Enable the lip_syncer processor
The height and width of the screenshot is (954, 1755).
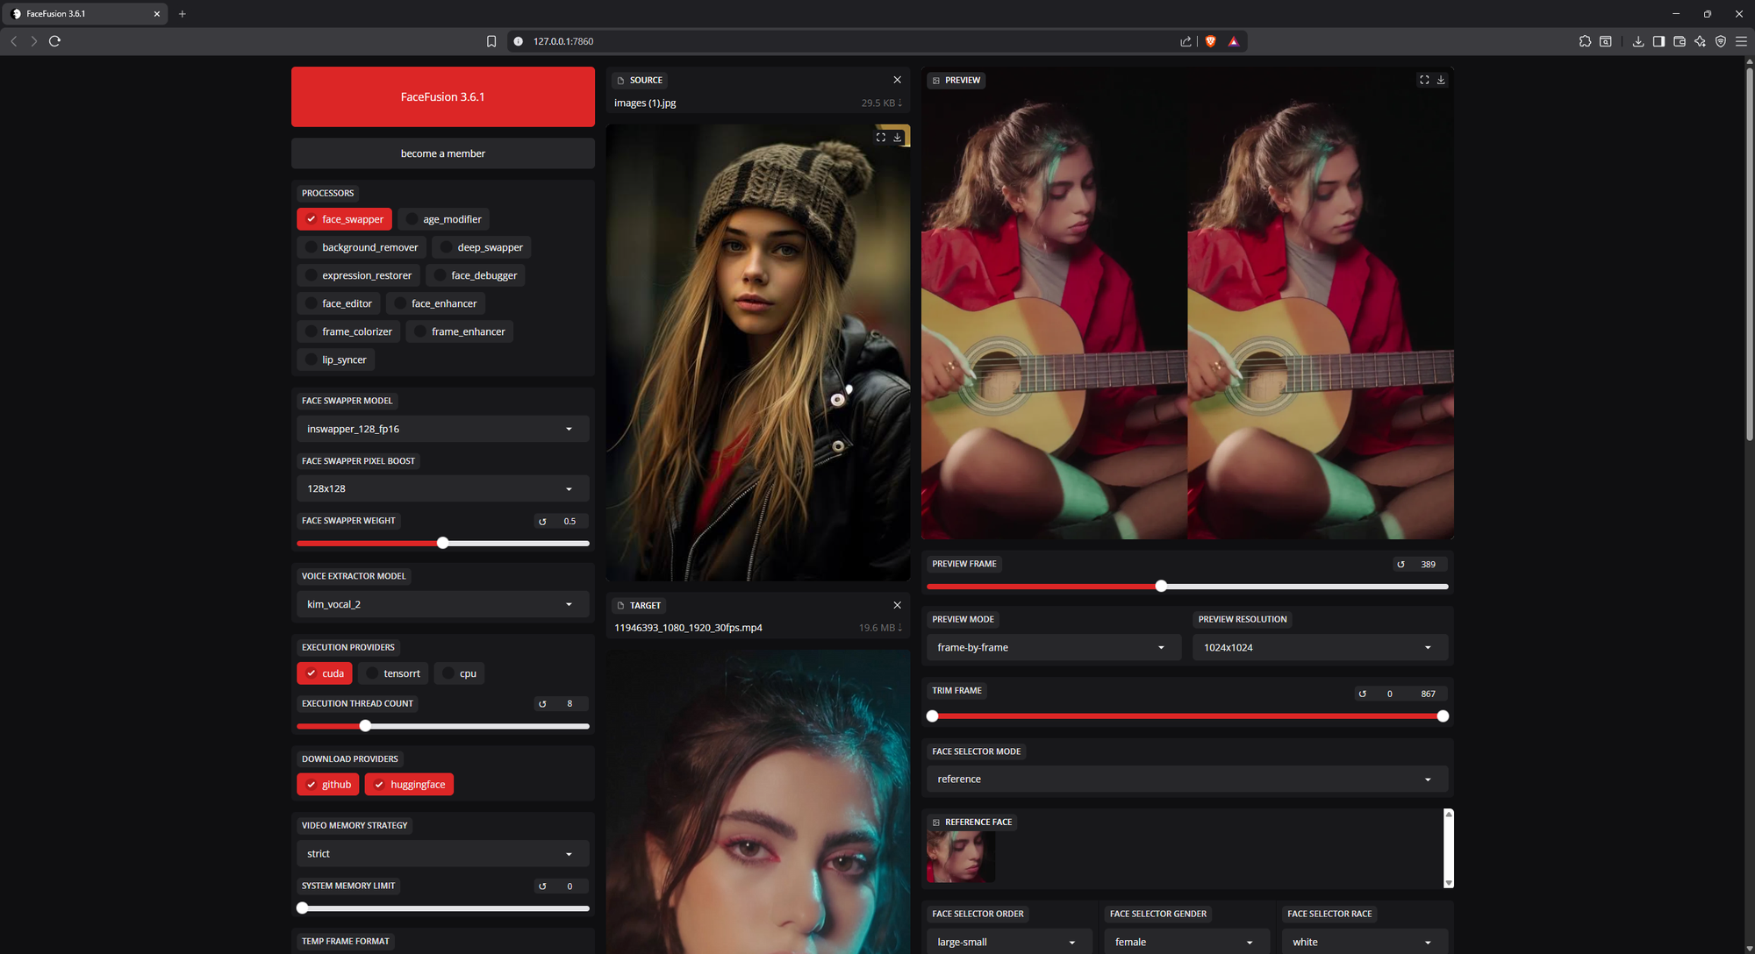335,360
